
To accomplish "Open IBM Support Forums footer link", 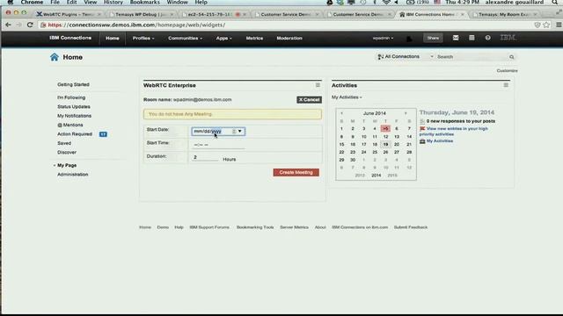I will click(209, 227).
